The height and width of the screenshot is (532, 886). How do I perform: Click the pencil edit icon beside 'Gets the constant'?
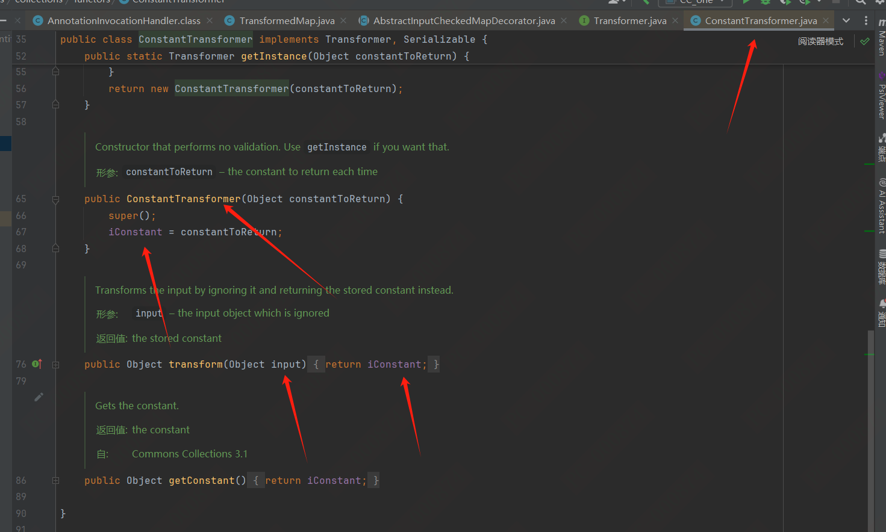point(39,397)
